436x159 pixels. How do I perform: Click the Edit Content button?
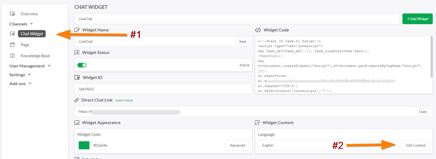416,145
